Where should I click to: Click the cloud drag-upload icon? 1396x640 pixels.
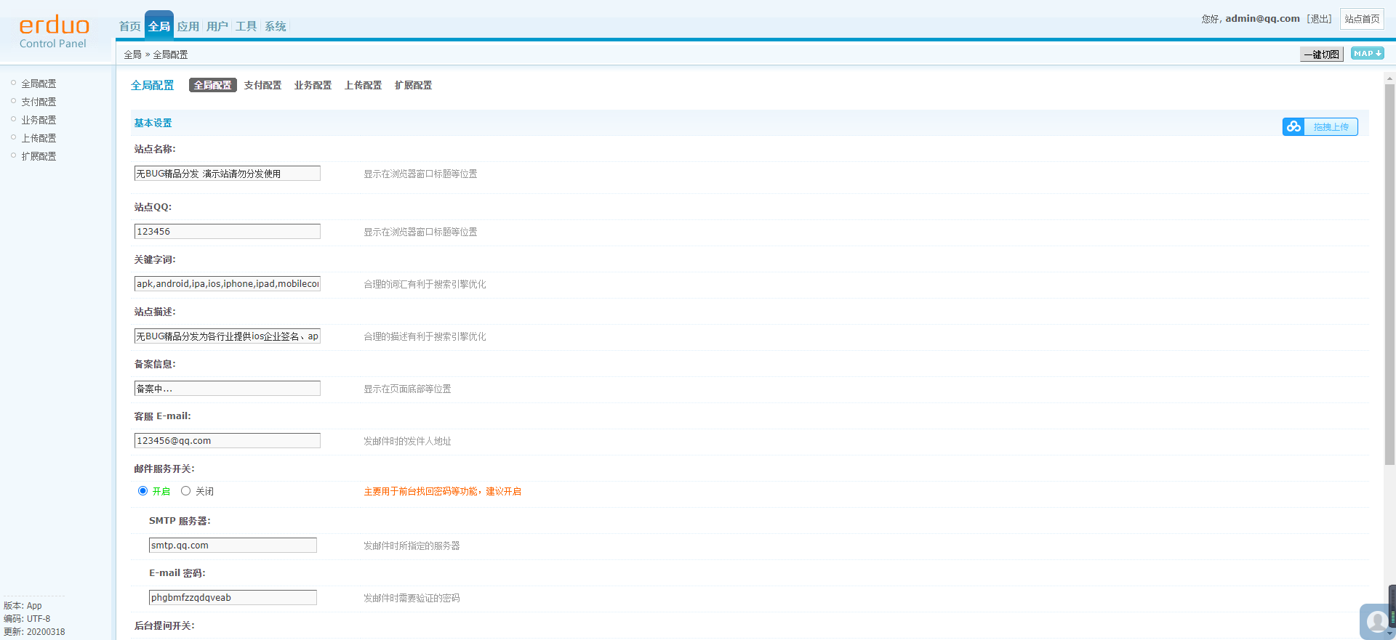coord(1293,127)
